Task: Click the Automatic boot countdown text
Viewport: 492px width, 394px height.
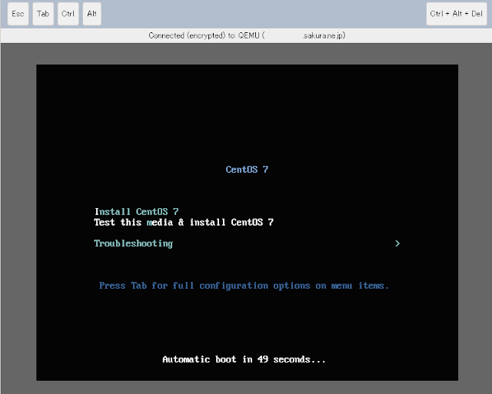Action: [244, 359]
